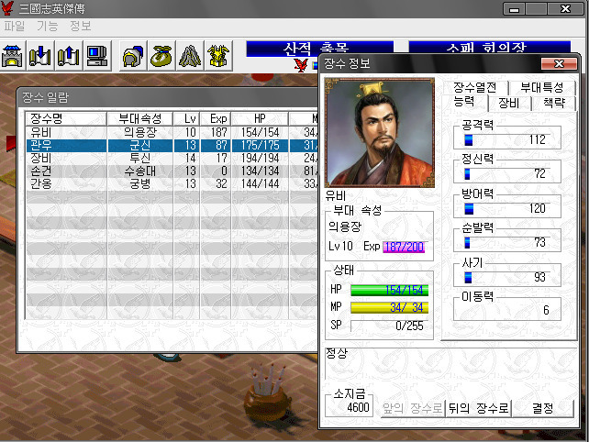Viewport: 589px width, 442px height.
Task: Click the 194/194 HP cell
Action: tap(260, 158)
